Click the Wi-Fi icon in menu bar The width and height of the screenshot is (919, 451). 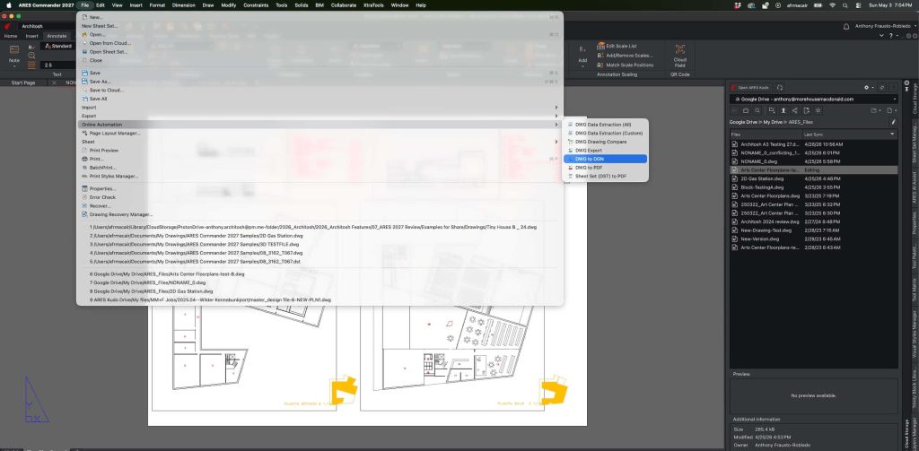833,4
